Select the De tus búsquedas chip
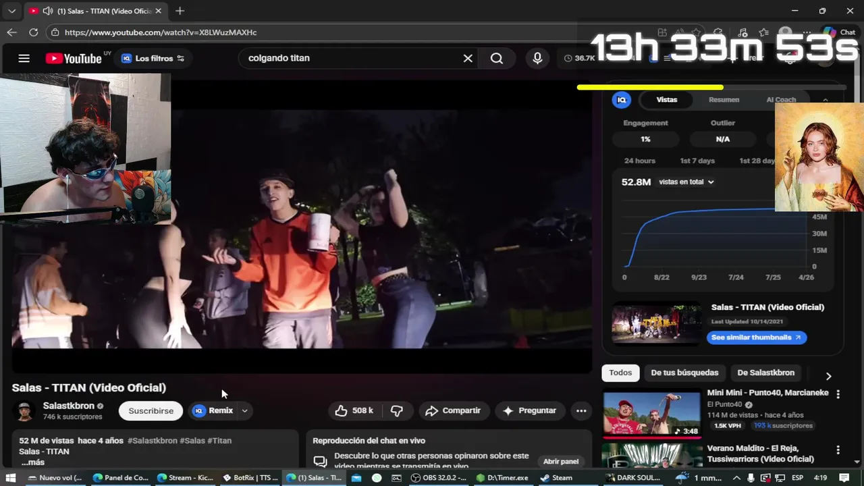 point(684,373)
